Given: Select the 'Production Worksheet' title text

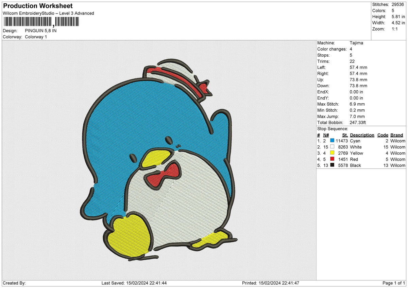Looking at the screenshot, I should click(x=38, y=6).
